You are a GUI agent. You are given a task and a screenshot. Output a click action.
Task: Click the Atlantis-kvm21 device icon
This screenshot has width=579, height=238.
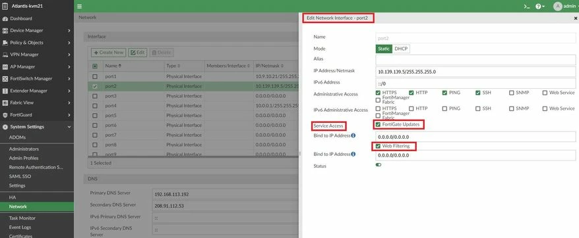pos(5,6)
